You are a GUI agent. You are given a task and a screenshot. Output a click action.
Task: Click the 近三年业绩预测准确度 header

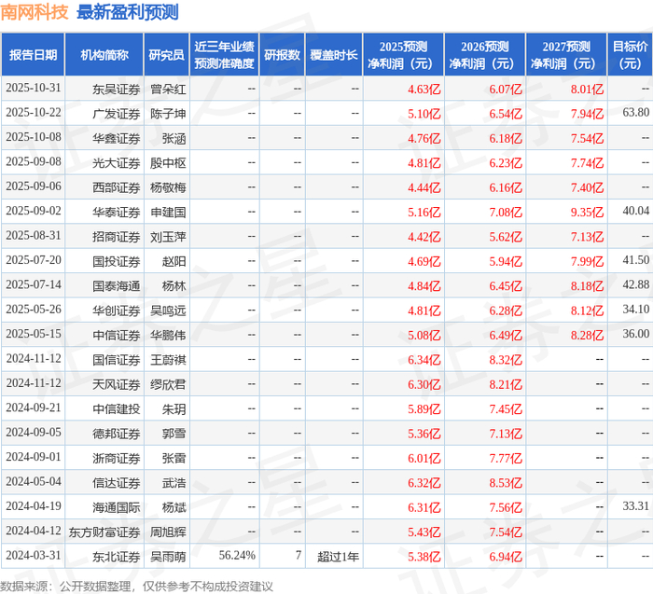(x=224, y=55)
